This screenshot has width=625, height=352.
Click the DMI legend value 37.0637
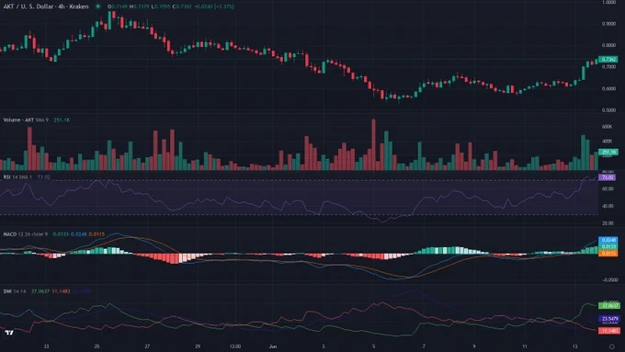(x=40, y=291)
